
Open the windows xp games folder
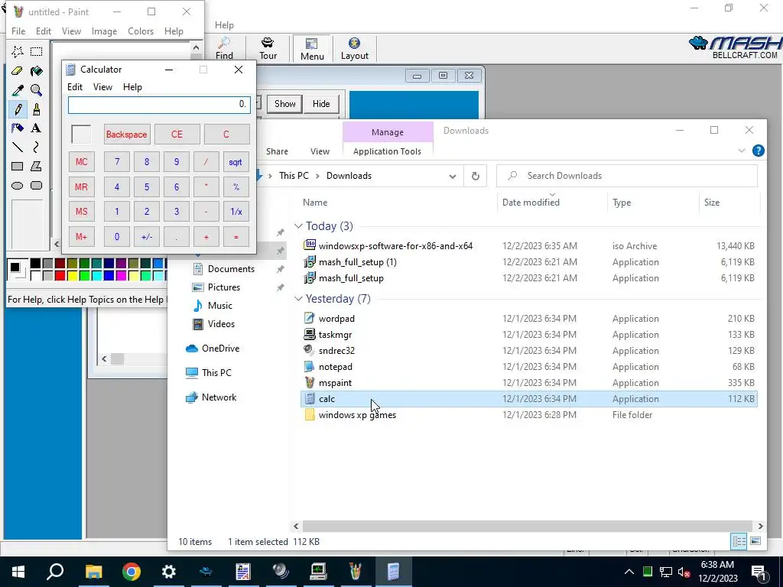pos(529,415)
